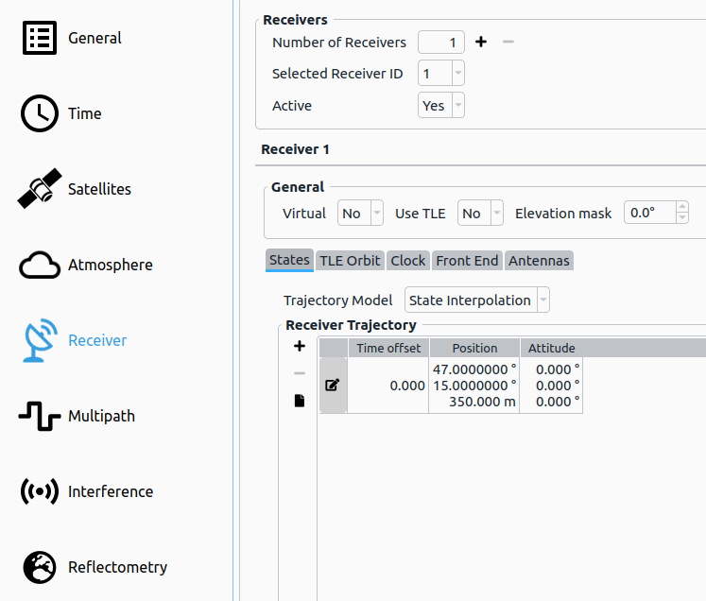Add a receiver with the plus button

(480, 42)
